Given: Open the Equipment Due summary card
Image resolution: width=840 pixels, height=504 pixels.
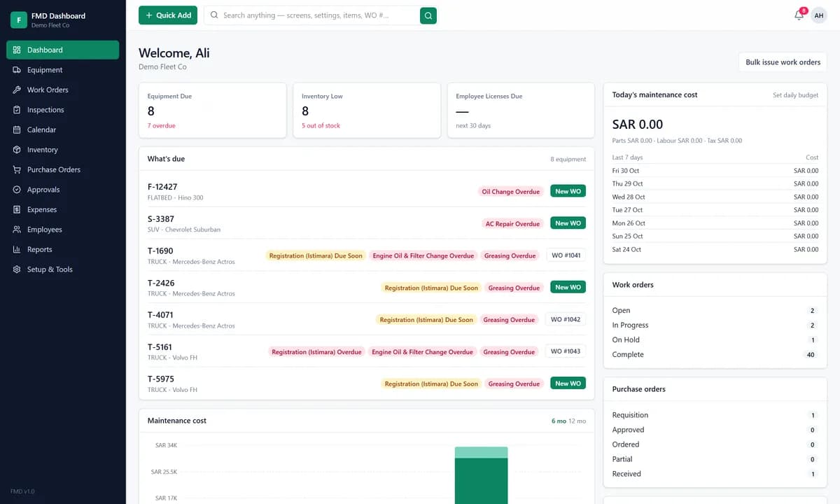Looking at the screenshot, I should click(x=213, y=111).
